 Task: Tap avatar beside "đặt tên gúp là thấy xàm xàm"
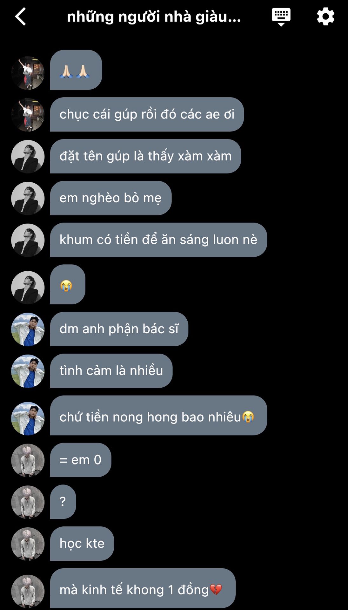coord(28,157)
